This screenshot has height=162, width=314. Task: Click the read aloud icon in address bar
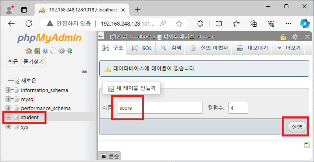pos(164,24)
